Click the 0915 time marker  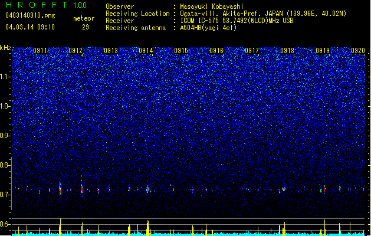pos(181,51)
